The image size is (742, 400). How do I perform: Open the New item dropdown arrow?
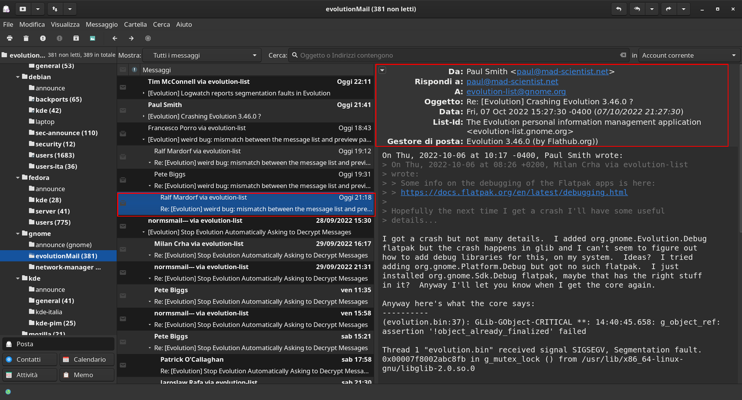coord(38,9)
